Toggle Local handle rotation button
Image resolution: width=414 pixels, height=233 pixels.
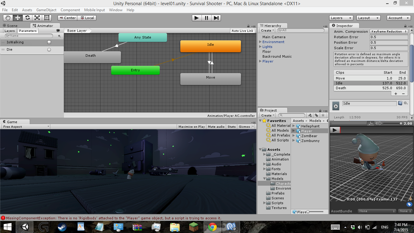pyautogui.click(x=87, y=18)
